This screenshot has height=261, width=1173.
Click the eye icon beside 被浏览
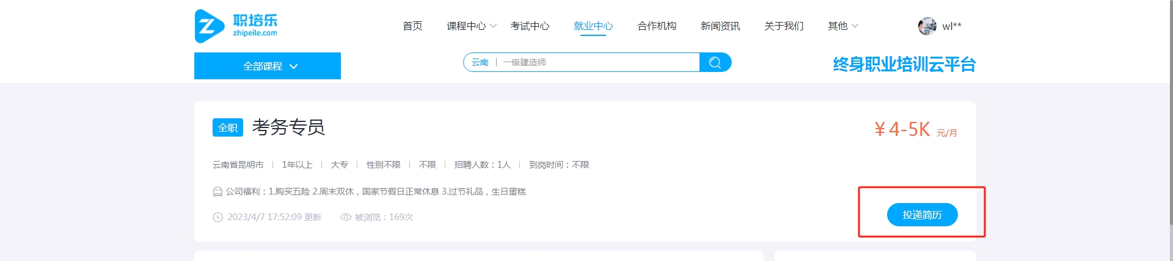pos(345,217)
